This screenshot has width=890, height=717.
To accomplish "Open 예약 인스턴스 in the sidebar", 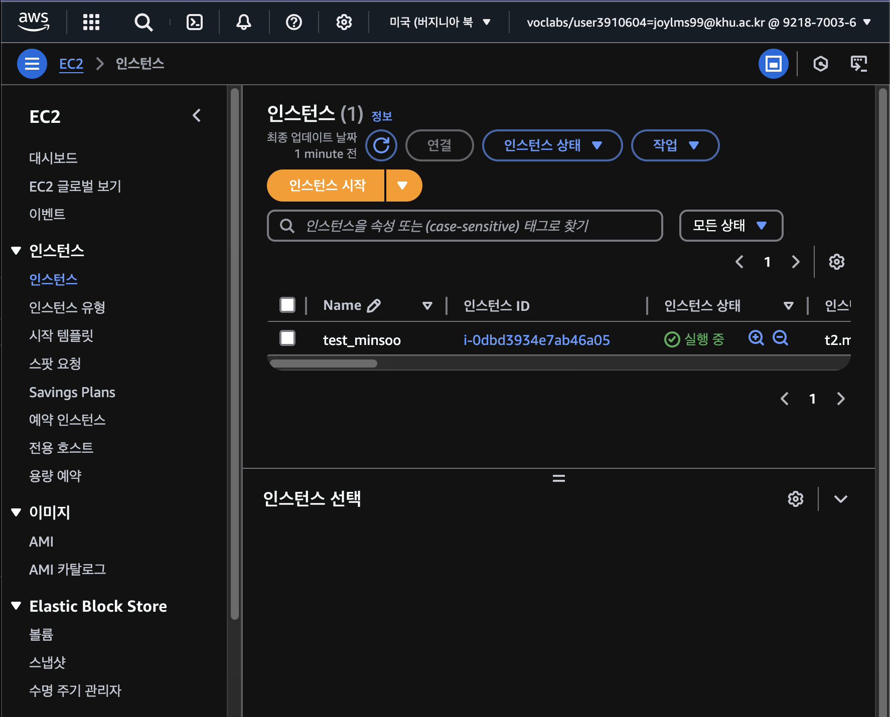I will (x=67, y=420).
